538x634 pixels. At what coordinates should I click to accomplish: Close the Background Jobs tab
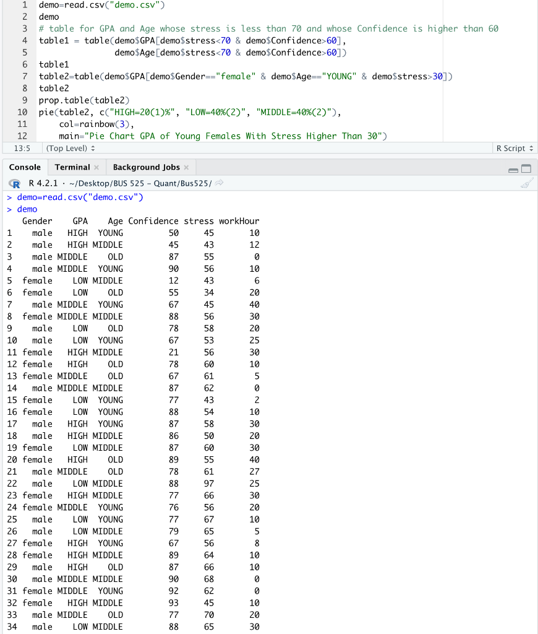[x=186, y=167]
